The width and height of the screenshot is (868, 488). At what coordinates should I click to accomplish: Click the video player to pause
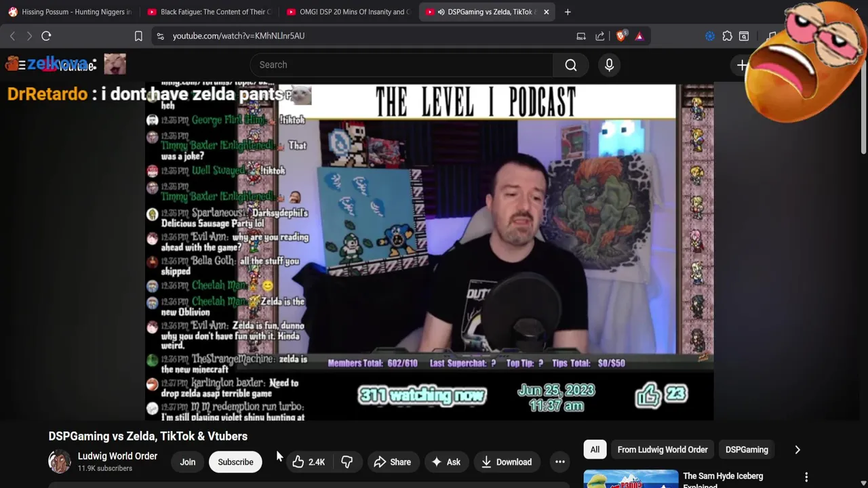[429, 252]
